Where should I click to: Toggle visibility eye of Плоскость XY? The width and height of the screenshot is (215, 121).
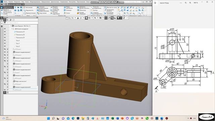[5, 32]
